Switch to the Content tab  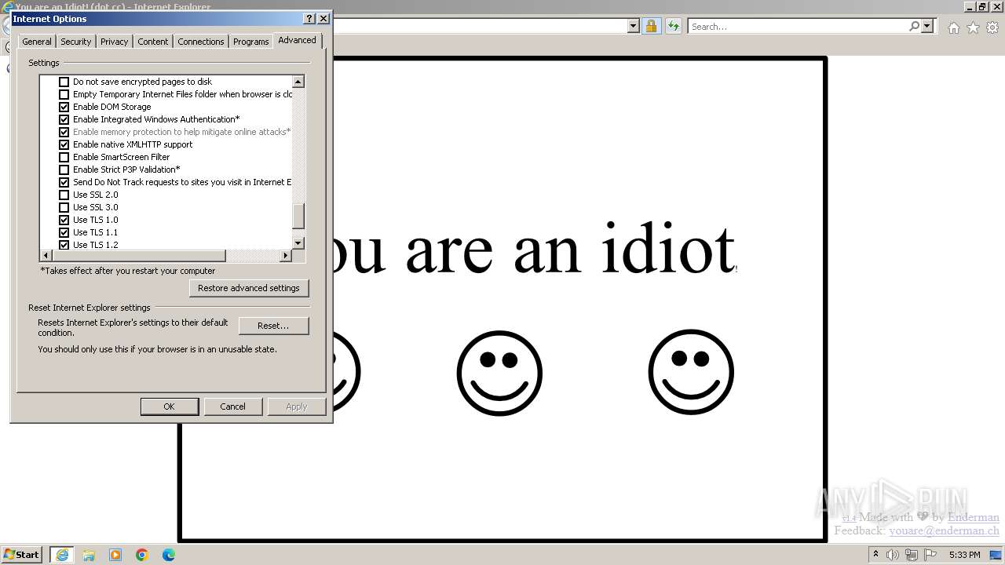pyautogui.click(x=153, y=42)
